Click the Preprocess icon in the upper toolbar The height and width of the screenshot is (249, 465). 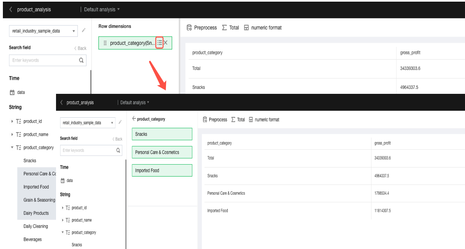point(189,28)
